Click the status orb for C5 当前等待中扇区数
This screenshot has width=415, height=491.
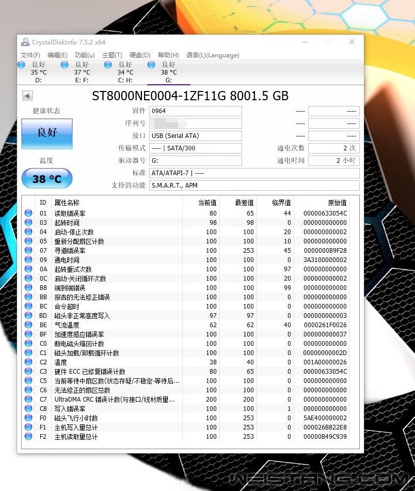(x=28, y=380)
